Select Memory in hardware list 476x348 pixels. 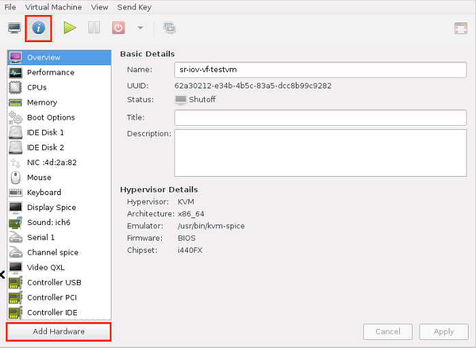point(59,103)
